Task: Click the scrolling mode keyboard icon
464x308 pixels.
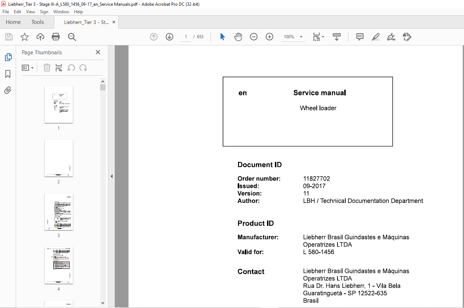Action: click(x=337, y=37)
